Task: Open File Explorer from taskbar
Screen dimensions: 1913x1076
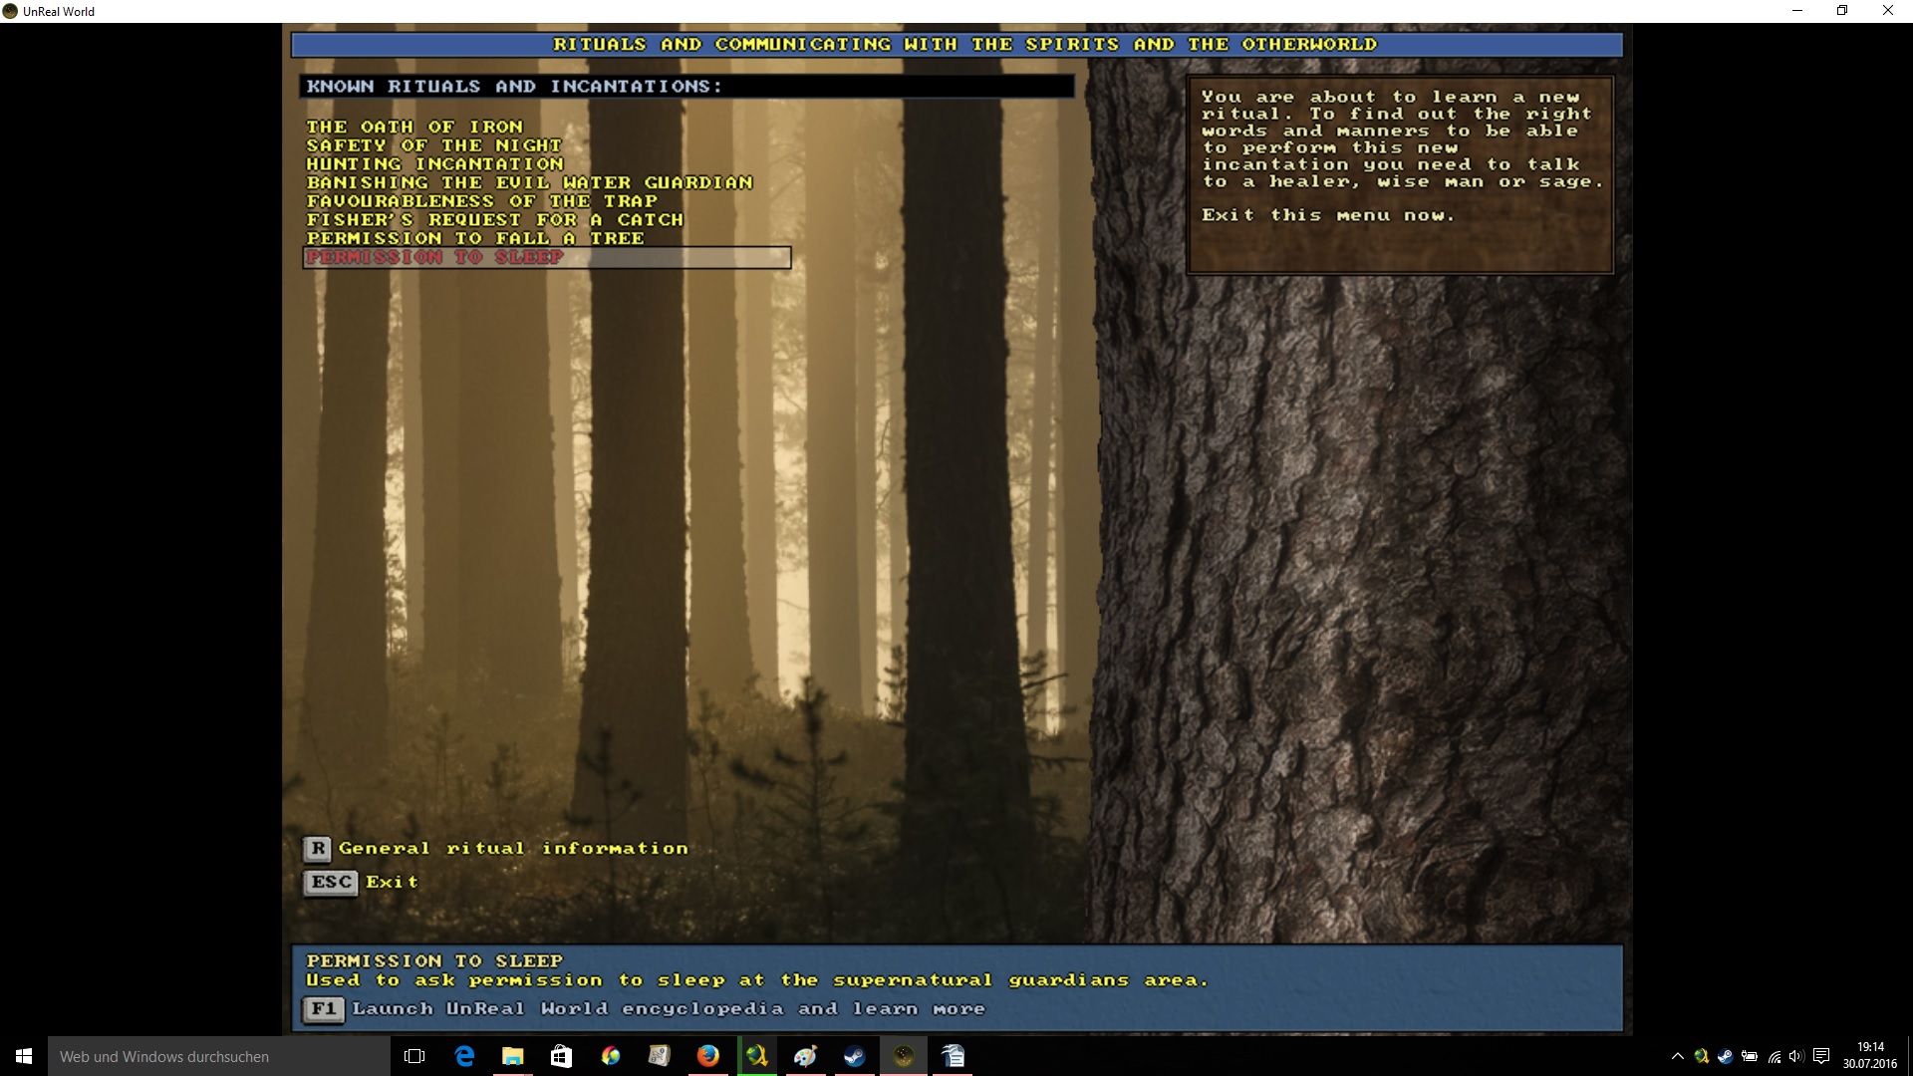Action: point(513,1056)
